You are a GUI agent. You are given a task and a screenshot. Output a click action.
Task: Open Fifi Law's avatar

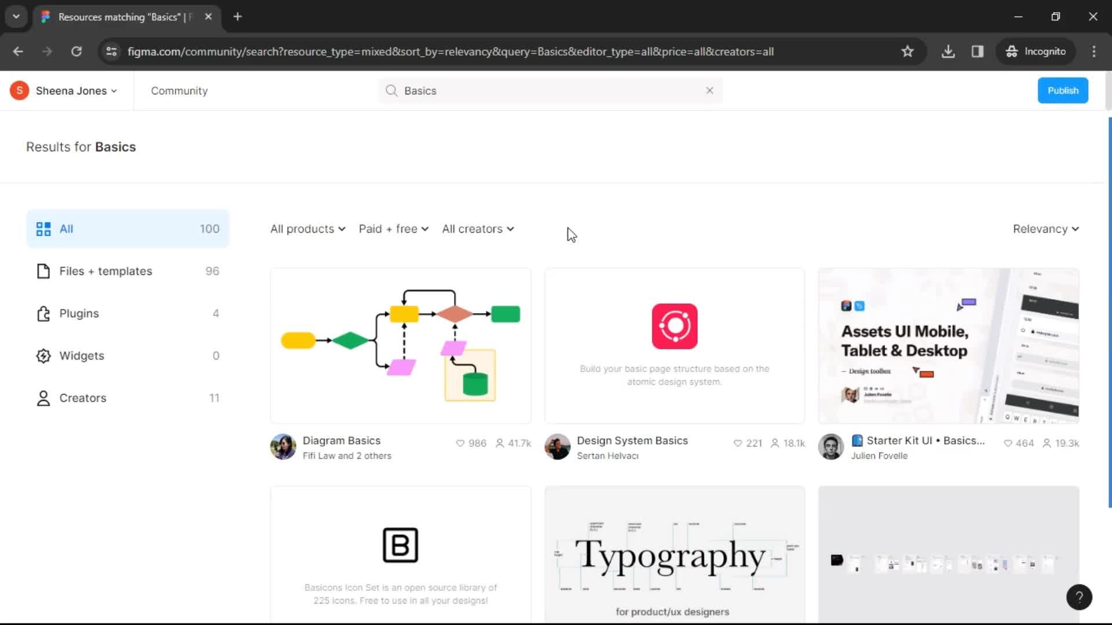(x=283, y=447)
